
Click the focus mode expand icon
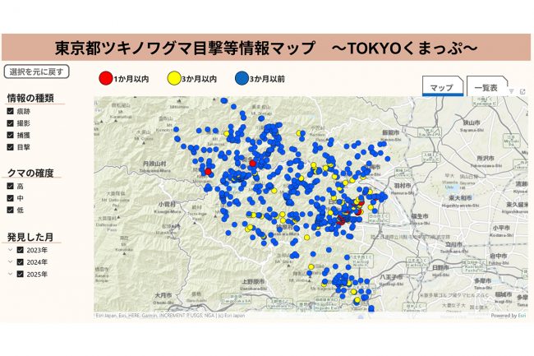[522, 92]
